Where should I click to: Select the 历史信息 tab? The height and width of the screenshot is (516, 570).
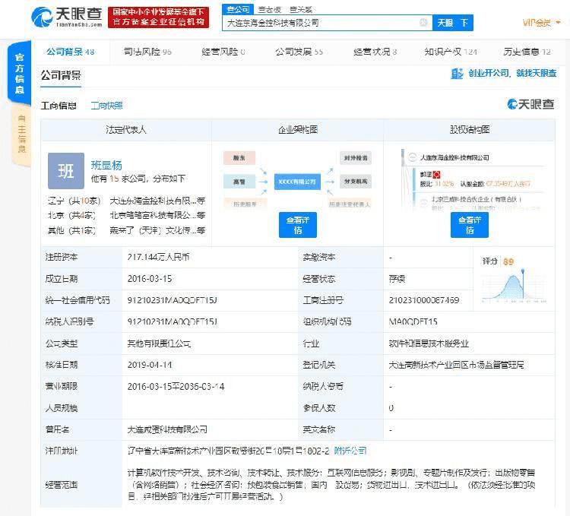[527, 52]
